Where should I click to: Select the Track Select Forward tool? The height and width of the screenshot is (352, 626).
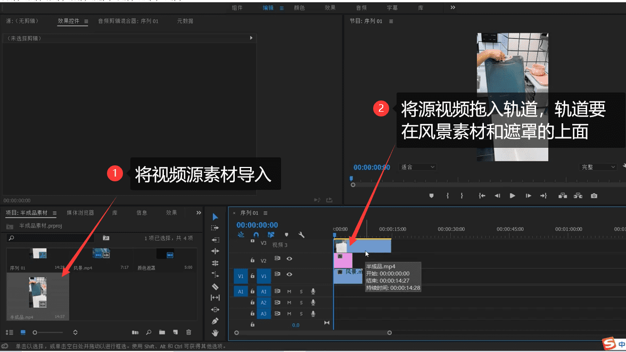215,228
